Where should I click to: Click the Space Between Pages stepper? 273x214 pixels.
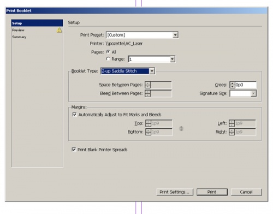[x=147, y=85]
